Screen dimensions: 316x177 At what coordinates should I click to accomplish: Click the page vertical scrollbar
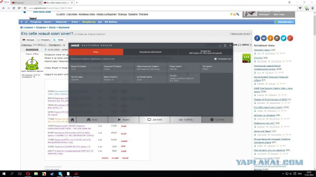click(x=315, y=90)
